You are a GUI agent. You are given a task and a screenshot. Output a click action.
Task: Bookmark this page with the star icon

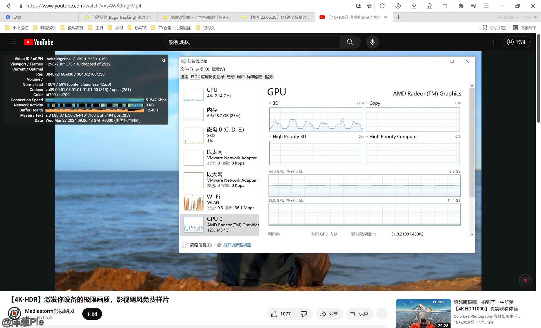tap(369, 6)
